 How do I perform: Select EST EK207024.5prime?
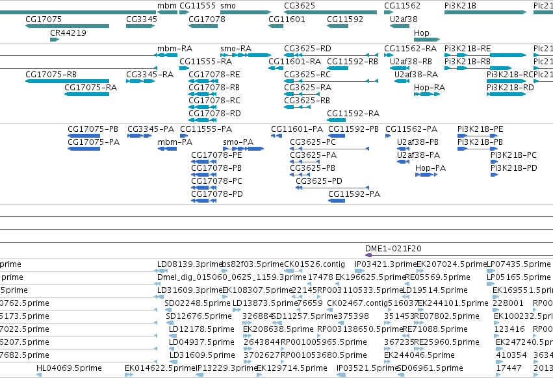click(452, 264)
